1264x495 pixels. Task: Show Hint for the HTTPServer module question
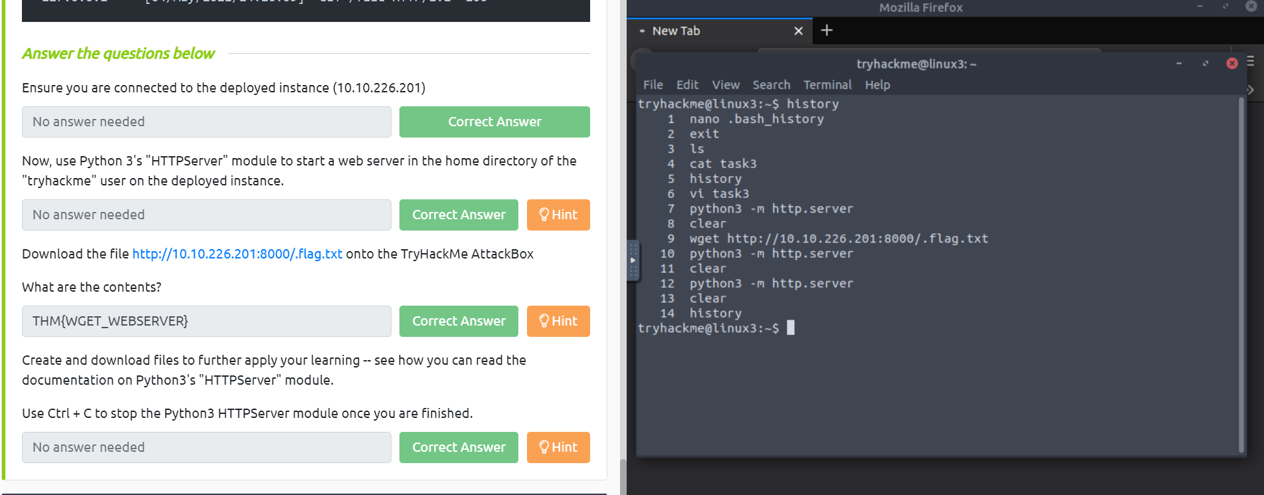click(x=558, y=215)
